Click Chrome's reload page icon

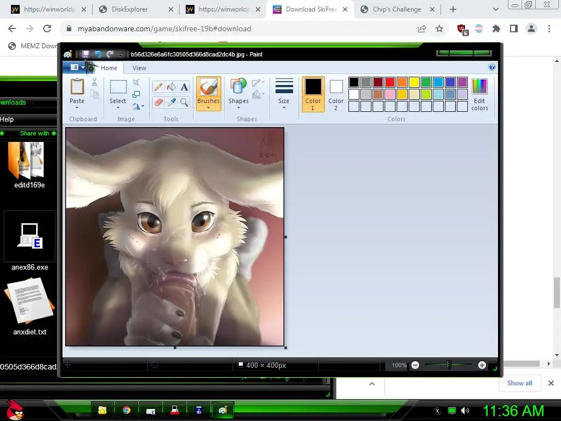[x=47, y=29]
